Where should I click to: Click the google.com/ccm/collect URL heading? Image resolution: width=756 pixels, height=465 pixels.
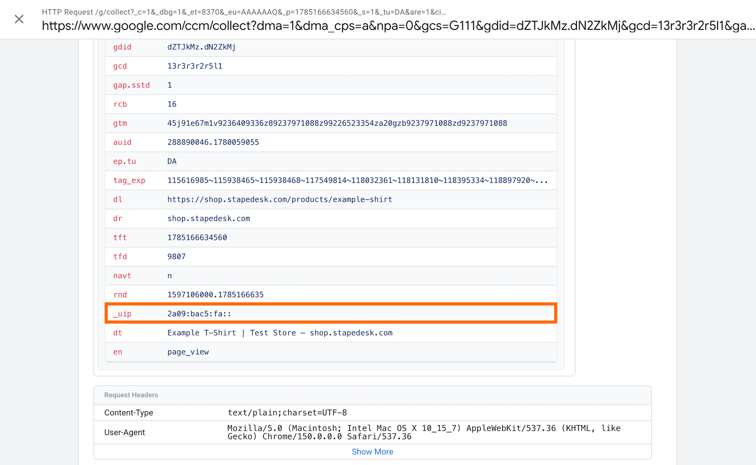398,26
